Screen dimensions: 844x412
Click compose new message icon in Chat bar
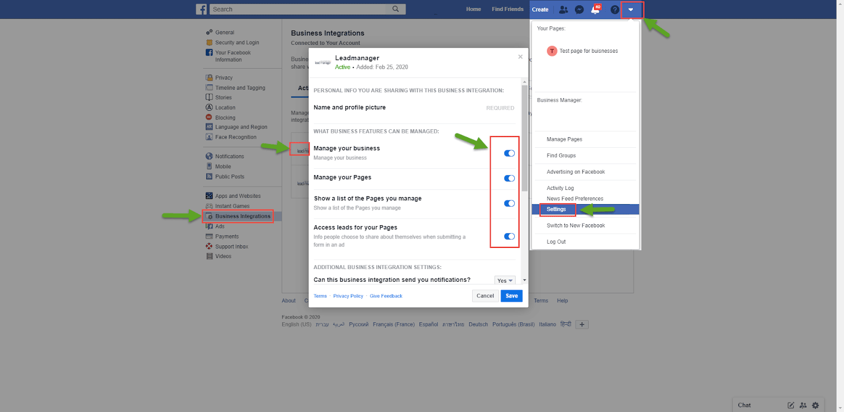[x=791, y=405]
